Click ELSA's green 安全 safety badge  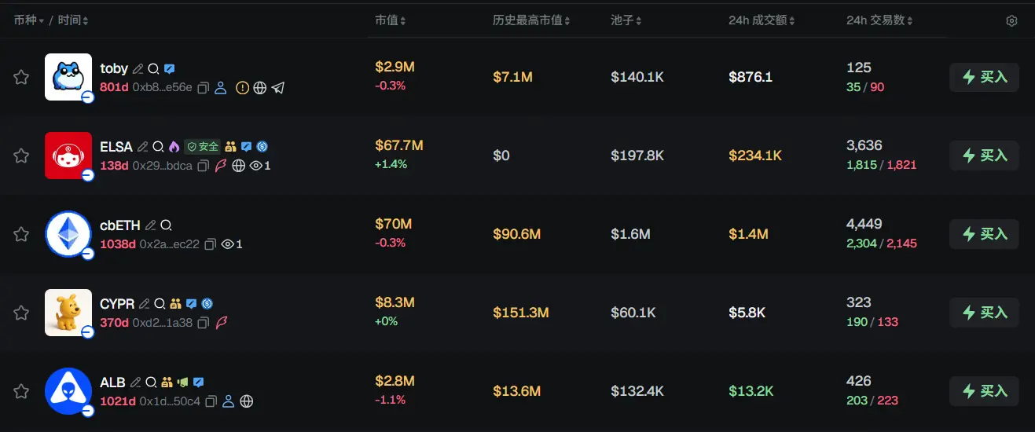pos(203,147)
